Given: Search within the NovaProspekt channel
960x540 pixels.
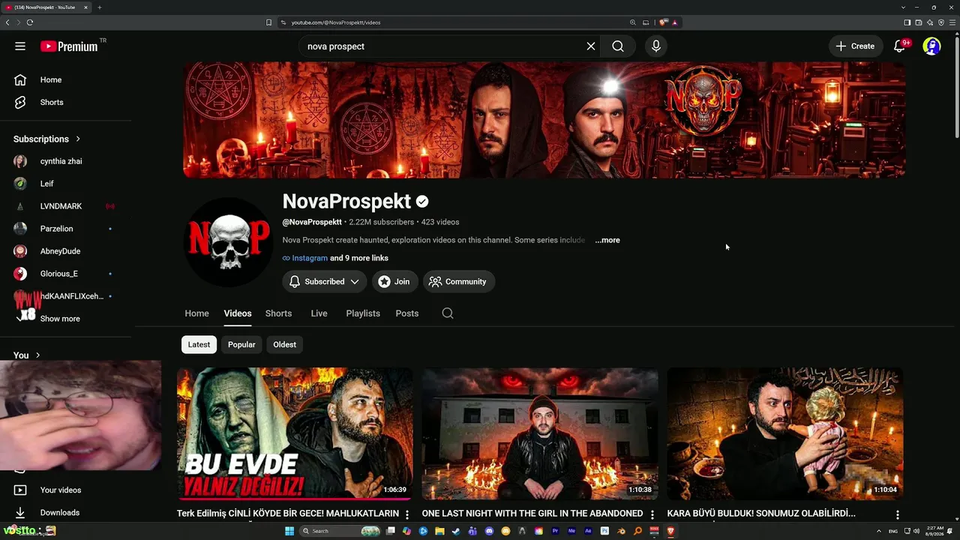Looking at the screenshot, I should (448, 313).
